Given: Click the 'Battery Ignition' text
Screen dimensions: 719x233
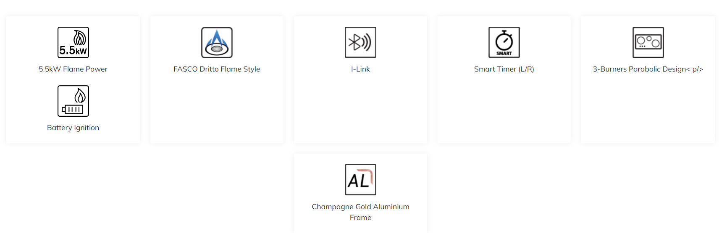Looking at the screenshot, I should click(x=73, y=128).
